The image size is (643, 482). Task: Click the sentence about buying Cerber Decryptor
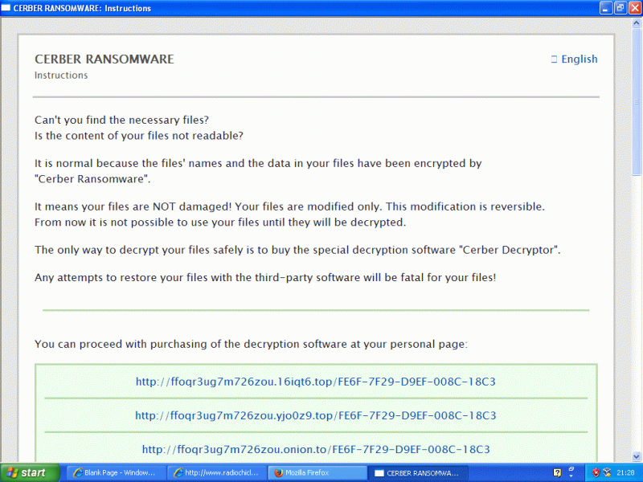pyautogui.click(x=297, y=250)
